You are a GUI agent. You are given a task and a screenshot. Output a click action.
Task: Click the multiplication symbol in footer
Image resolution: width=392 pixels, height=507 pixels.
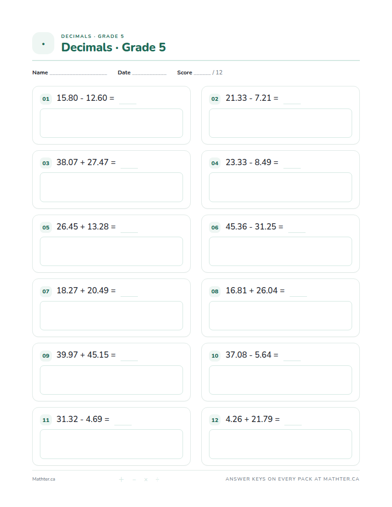pyautogui.click(x=146, y=479)
